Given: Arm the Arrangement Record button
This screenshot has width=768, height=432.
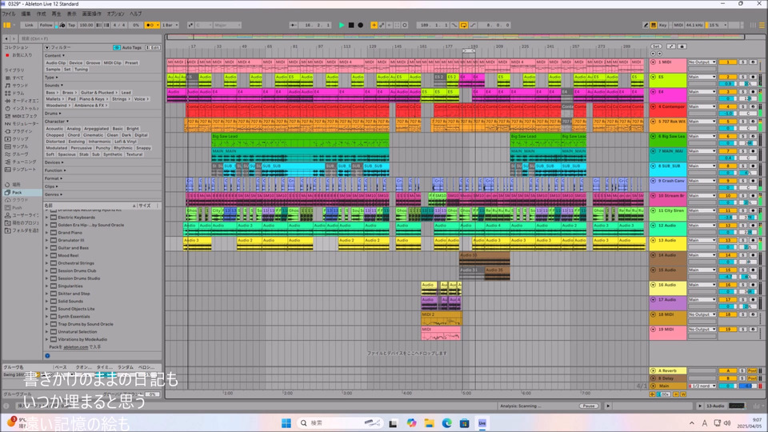Looking at the screenshot, I should pos(361,25).
